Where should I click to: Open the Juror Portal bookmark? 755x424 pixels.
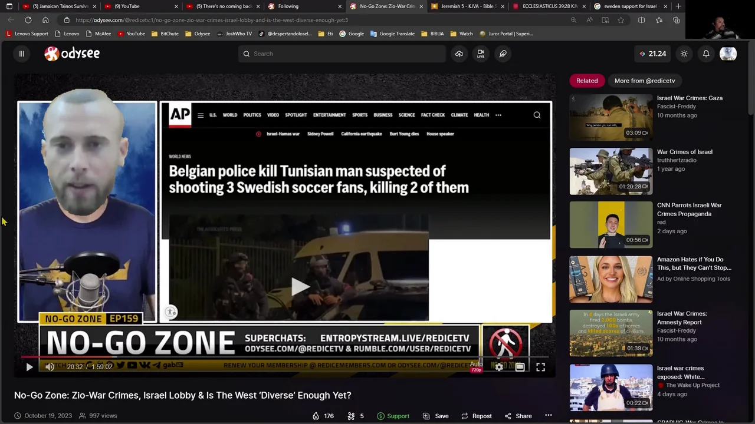(506, 34)
